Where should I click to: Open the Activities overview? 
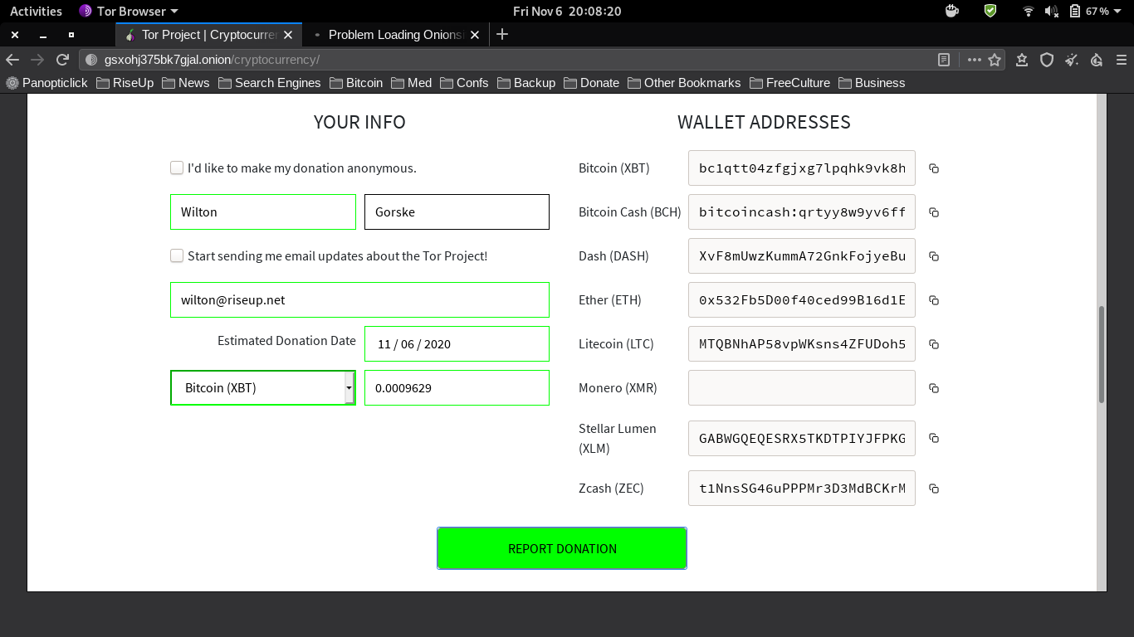coord(36,11)
